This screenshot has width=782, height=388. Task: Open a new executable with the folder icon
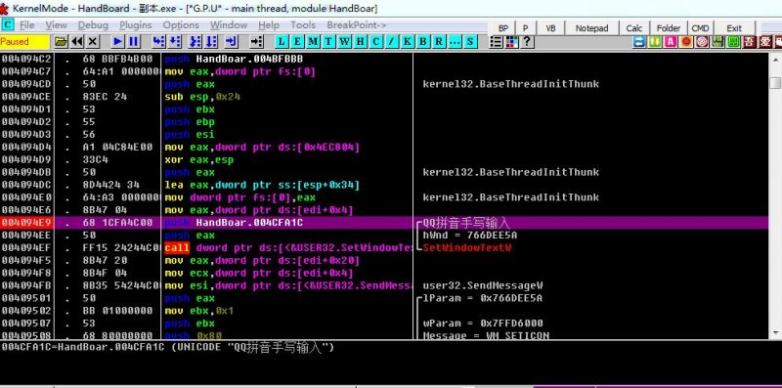coord(61,41)
